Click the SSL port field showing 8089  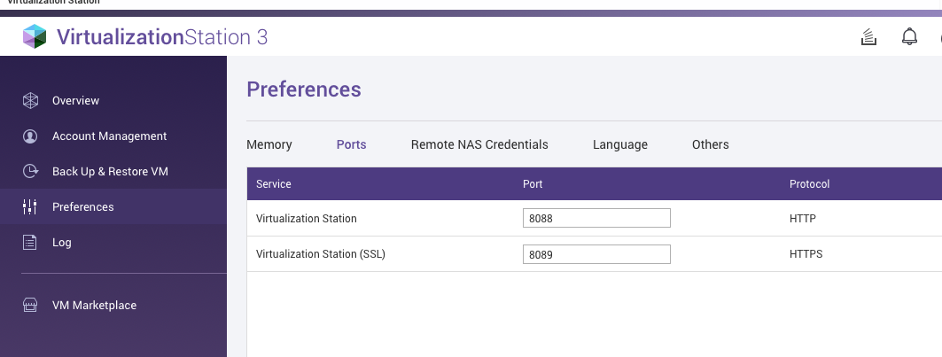pyautogui.click(x=596, y=254)
